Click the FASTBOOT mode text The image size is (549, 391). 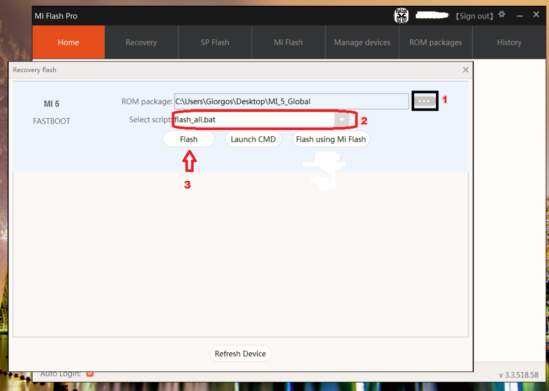[52, 121]
